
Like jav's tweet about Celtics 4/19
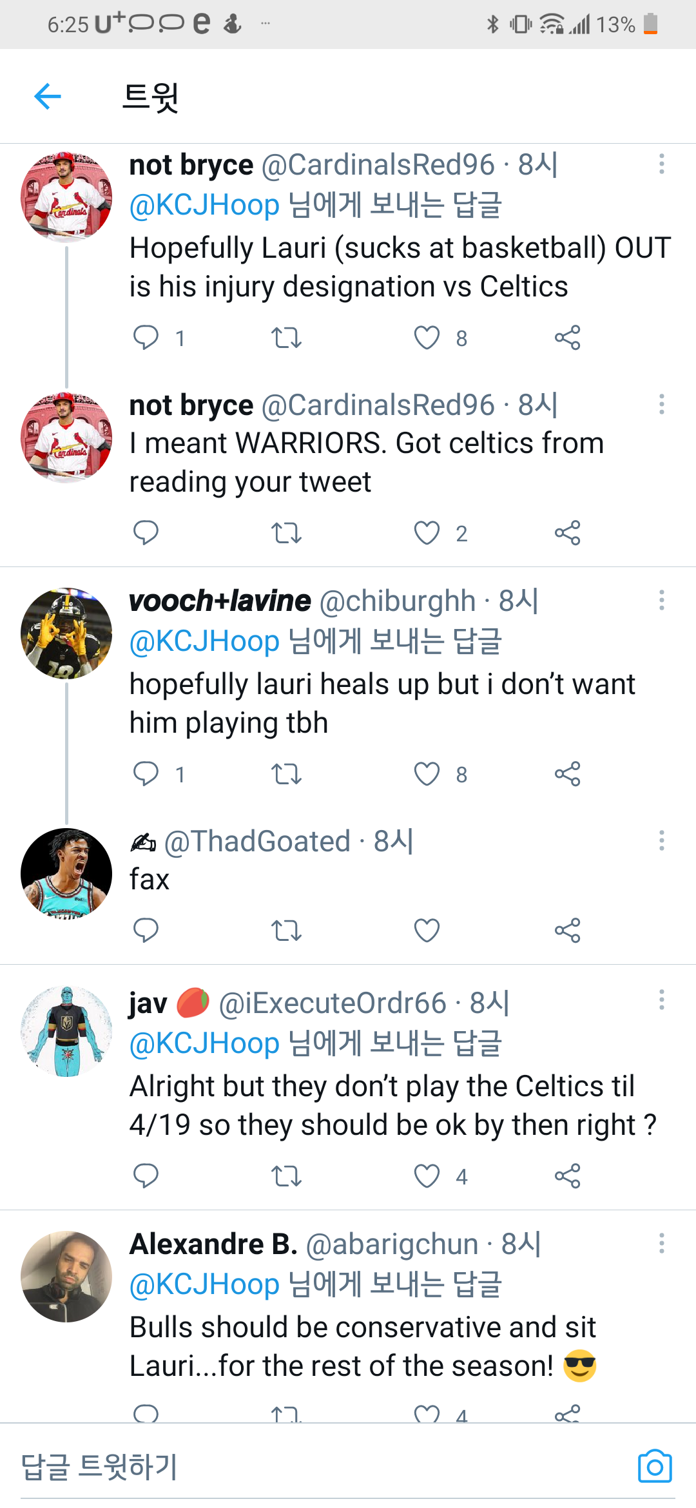click(427, 1176)
